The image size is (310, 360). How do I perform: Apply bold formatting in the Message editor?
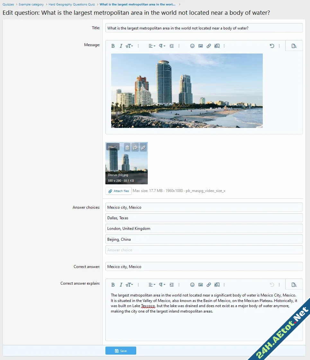click(113, 46)
